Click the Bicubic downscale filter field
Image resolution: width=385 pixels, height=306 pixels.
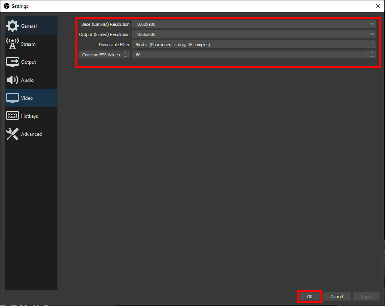click(250, 45)
